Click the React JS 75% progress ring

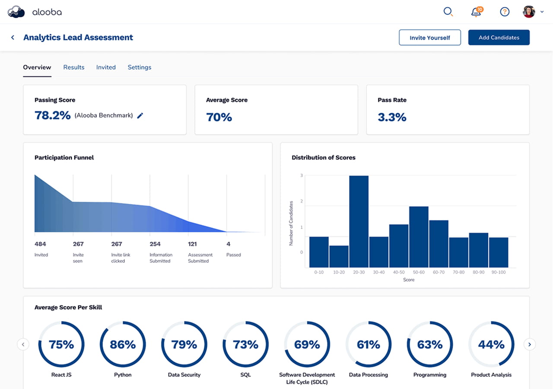pos(61,344)
